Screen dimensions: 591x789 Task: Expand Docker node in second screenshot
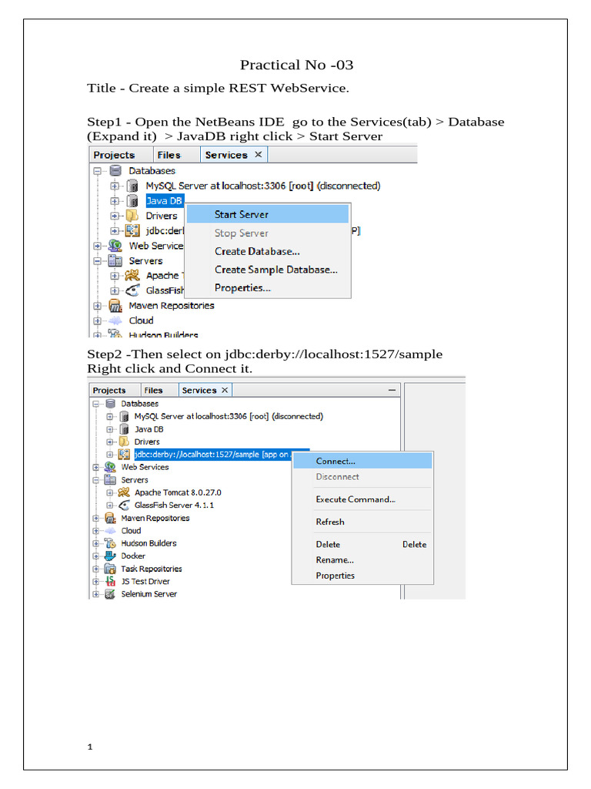coord(95,556)
